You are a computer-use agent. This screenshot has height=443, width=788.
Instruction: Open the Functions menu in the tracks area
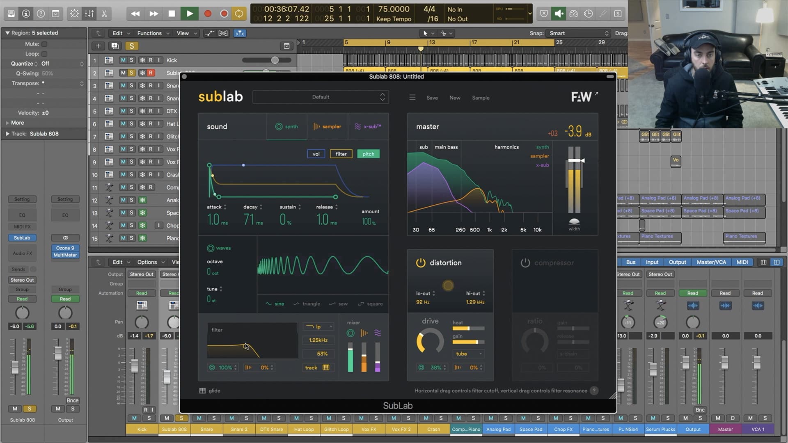150,33
